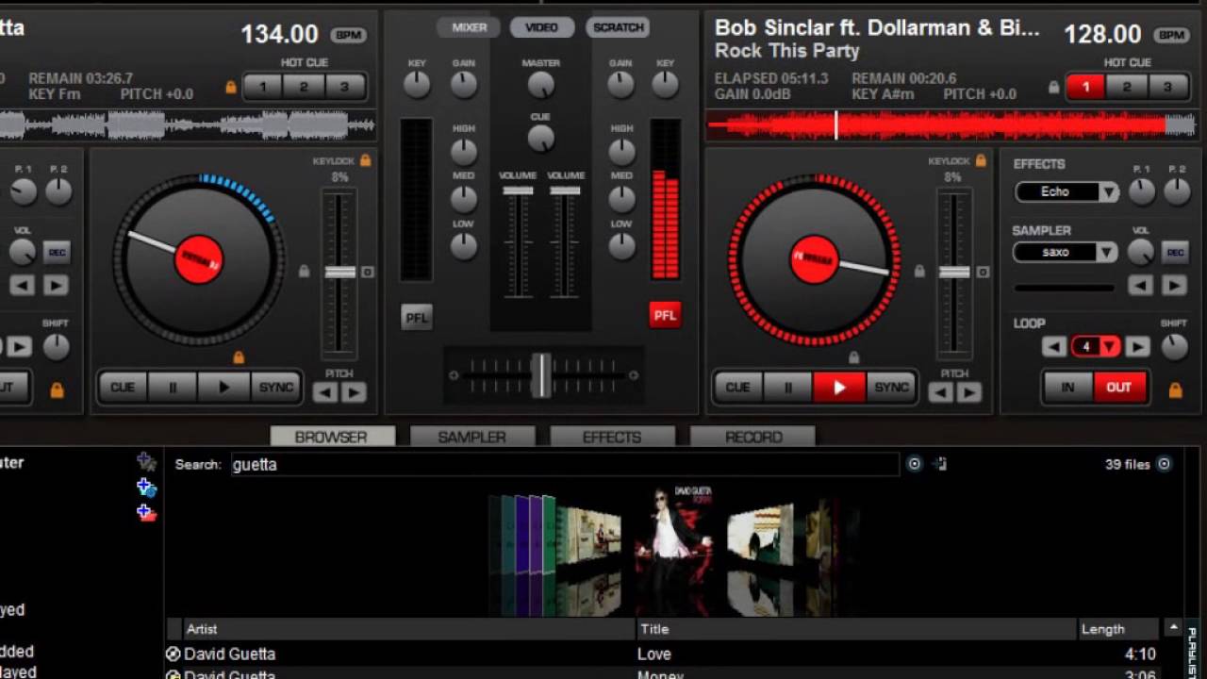
Task: Select previous sample under the saxo sampler
Action: coord(1141,285)
